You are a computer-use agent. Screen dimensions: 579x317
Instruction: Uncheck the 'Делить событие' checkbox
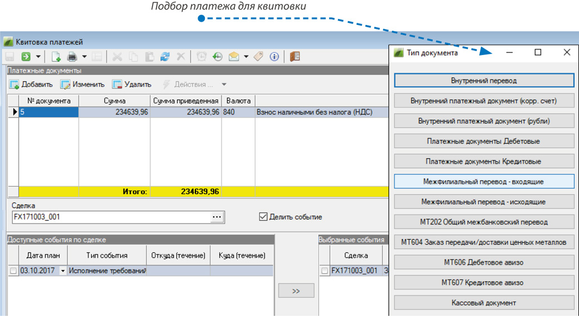263,217
